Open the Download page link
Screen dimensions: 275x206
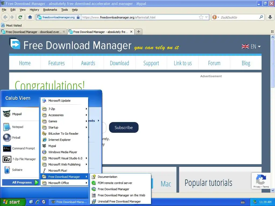tap(120, 63)
